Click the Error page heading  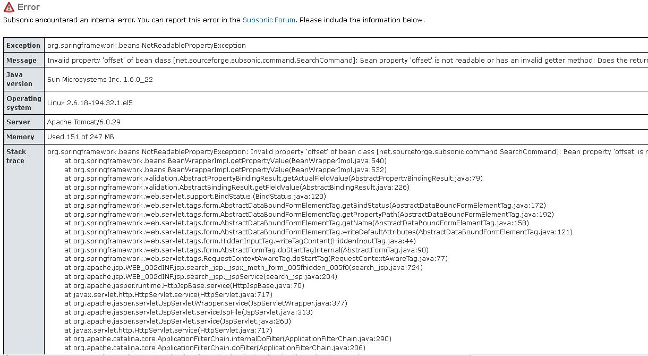pyautogui.click(x=28, y=7)
